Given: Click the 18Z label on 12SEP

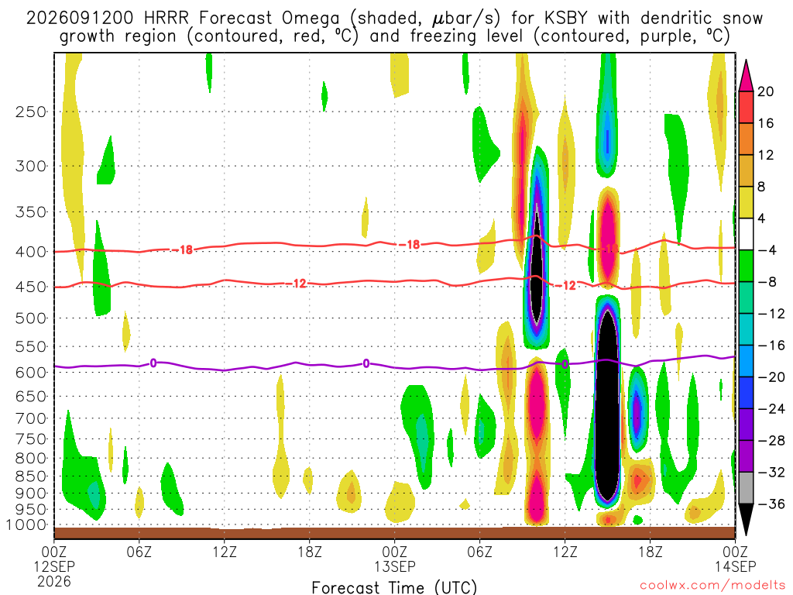Looking at the screenshot, I should coord(310,552).
